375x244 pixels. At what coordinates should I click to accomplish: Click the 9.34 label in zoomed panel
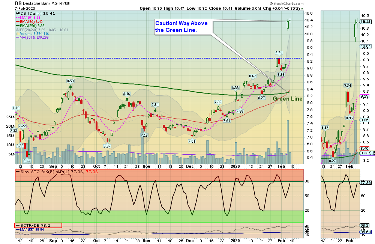[x=348, y=85]
